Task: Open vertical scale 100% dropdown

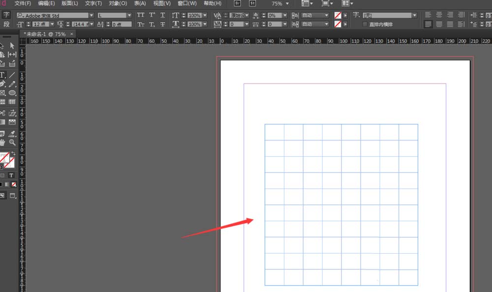Action: coord(205,15)
